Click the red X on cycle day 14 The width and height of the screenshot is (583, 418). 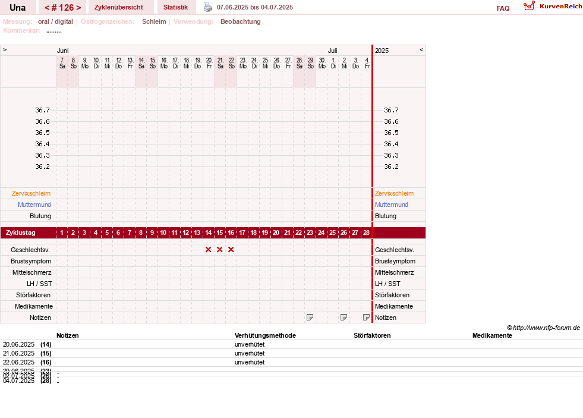coord(208,250)
